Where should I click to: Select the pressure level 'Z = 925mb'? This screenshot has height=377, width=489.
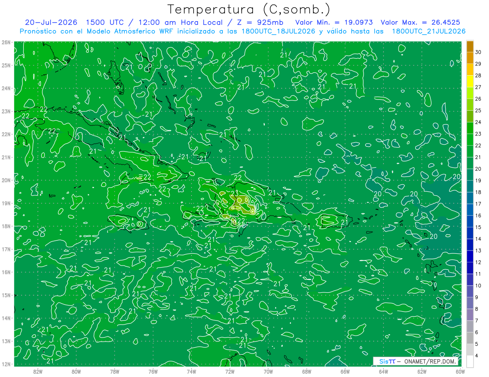click(260, 22)
